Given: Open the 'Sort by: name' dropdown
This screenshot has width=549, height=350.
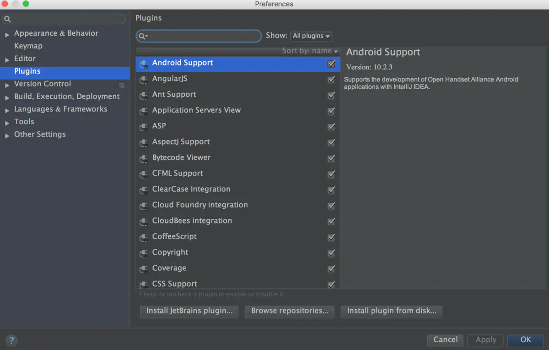Looking at the screenshot, I should click(310, 51).
